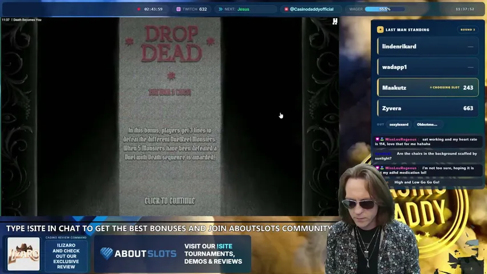Click the VISIT OUR !SITE banner text
The image size is (487, 274).
click(213, 254)
